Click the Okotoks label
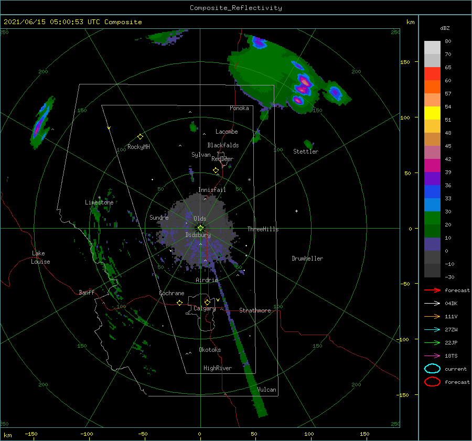This screenshot has height=441, width=472. point(210,350)
